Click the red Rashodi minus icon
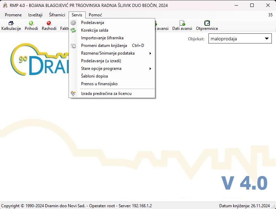Viewport: 276px width, 209px height. click(49, 23)
